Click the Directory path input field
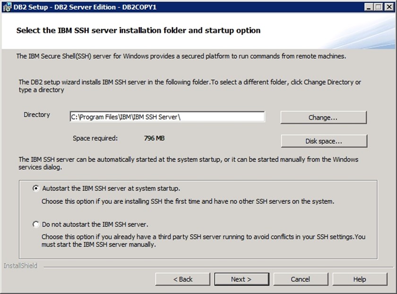 pos(167,117)
